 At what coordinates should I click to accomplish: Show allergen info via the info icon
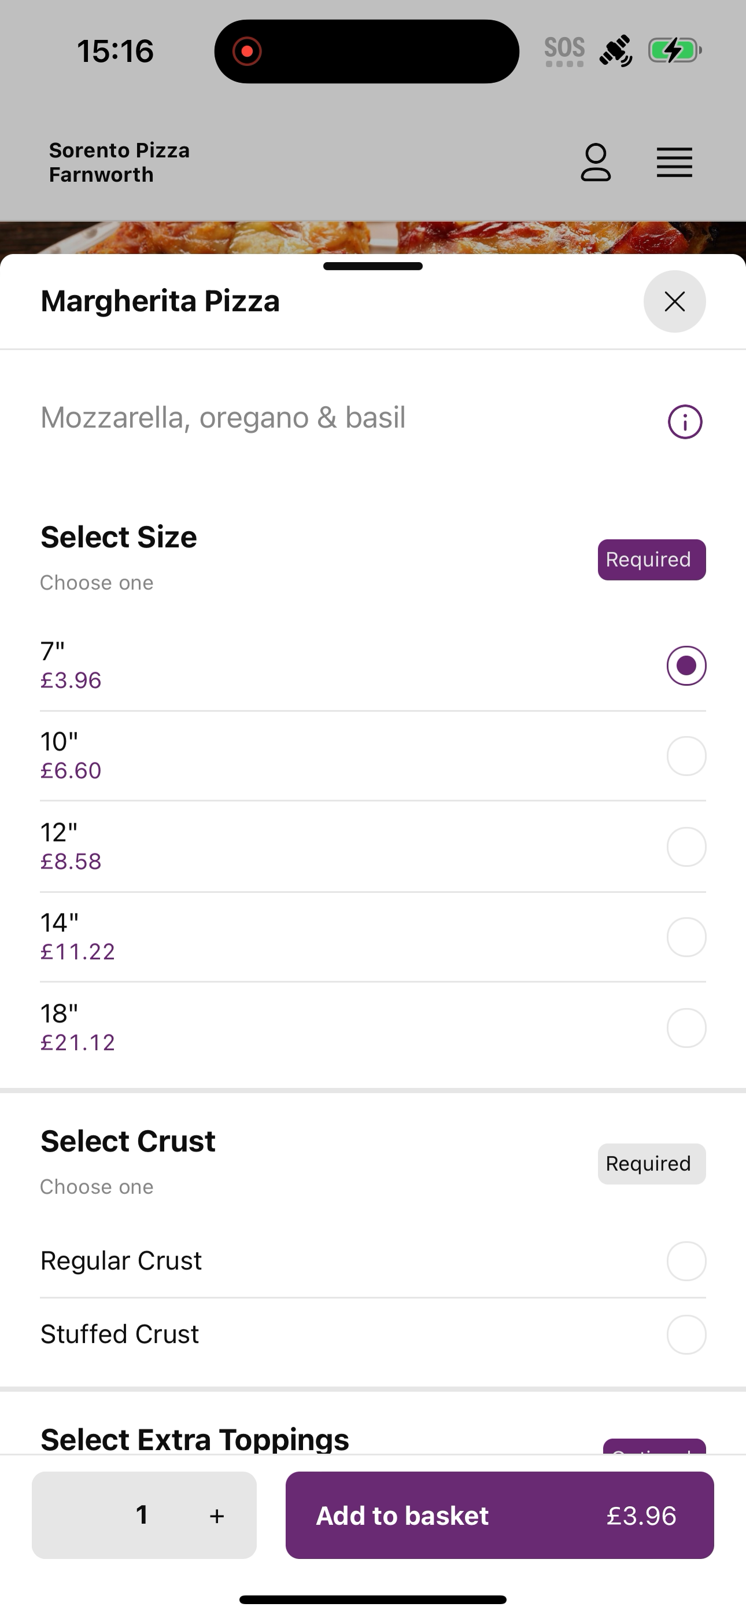[685, 421]
